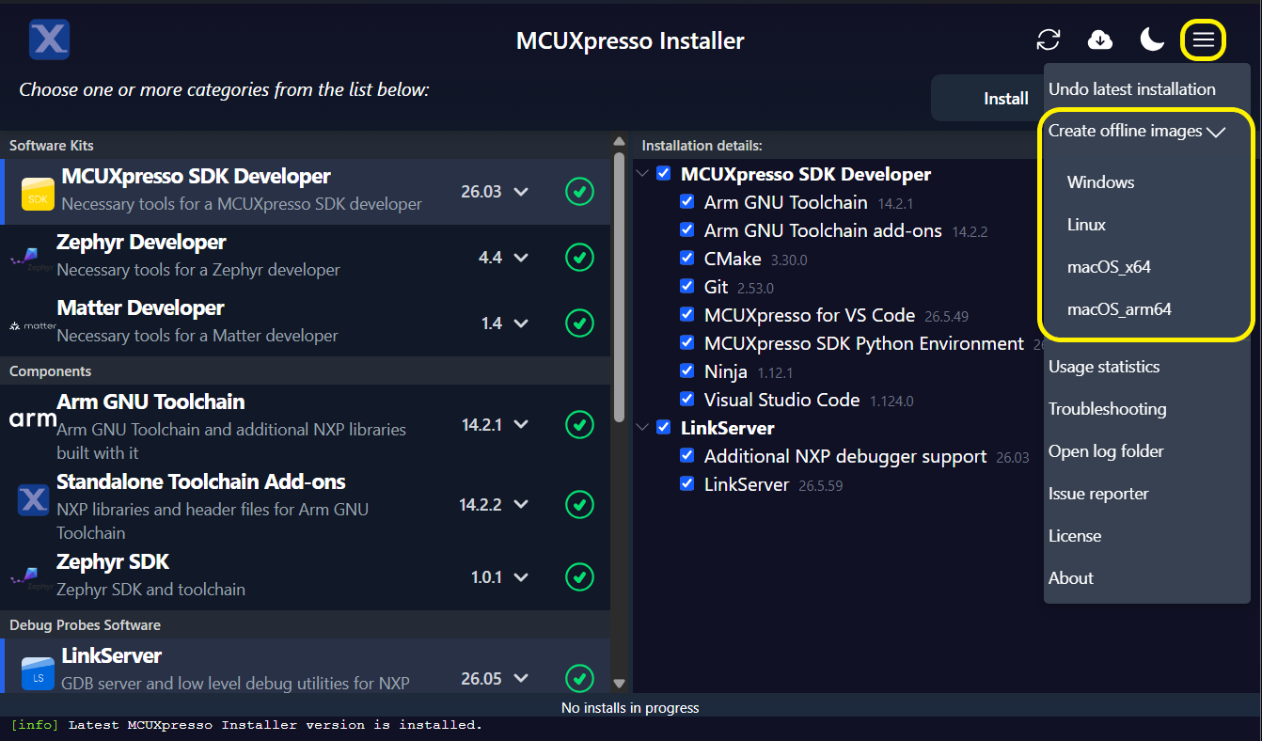The width and height of the screenshot is (1262, 741).
Task: Open version dropdown 26.05 for LinkServer
Action: pos(495,678)
